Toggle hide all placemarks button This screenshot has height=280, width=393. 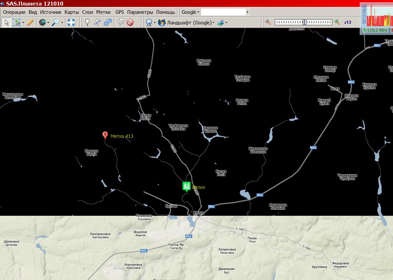point(130,22)
